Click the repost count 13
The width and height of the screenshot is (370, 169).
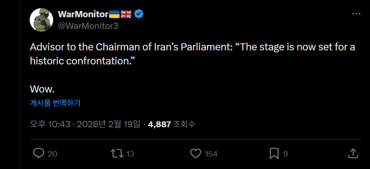click(130, 154)
